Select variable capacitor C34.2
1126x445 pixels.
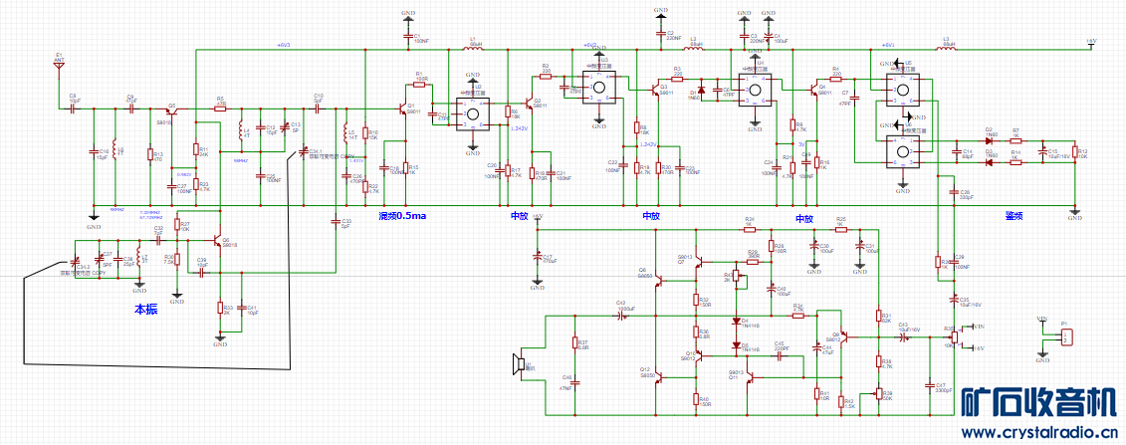(75, 261)
